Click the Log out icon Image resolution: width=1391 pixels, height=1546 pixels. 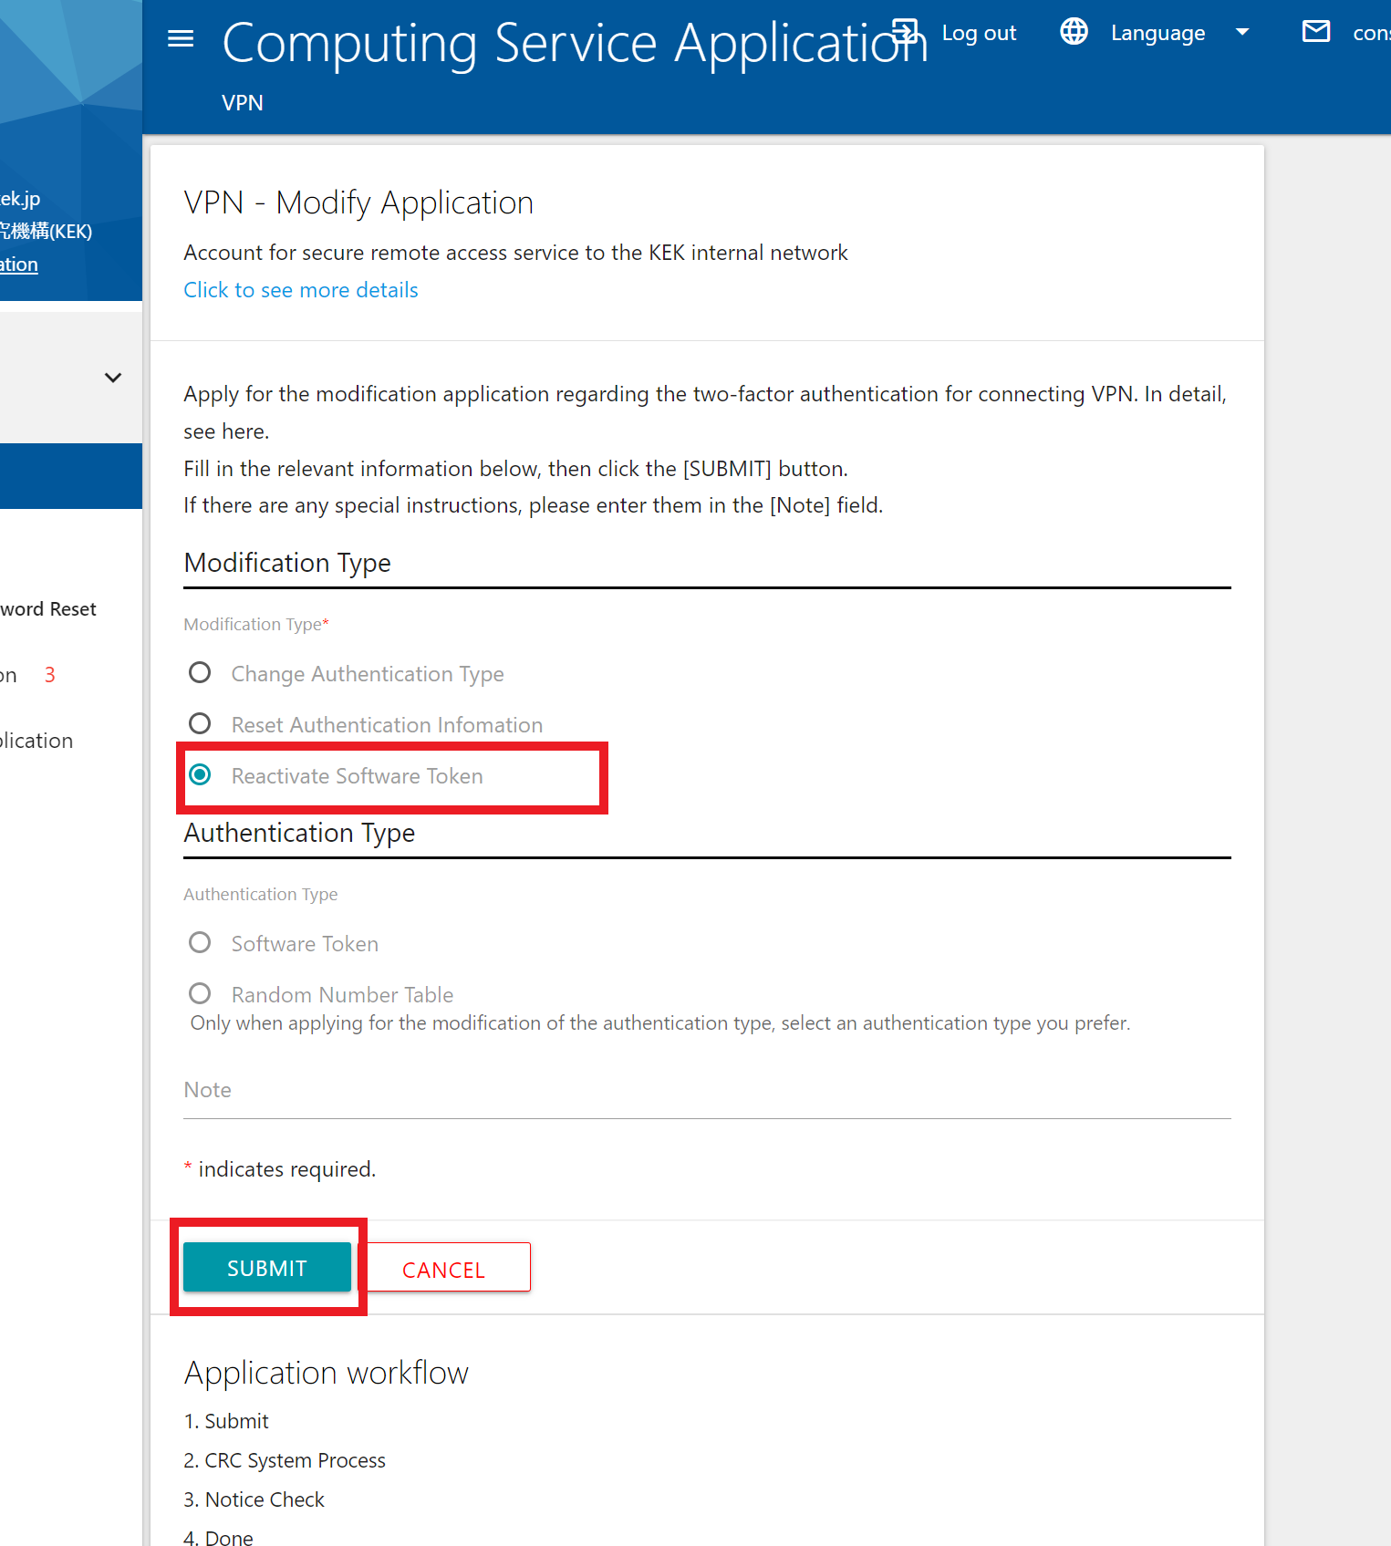tap(904, 32)
